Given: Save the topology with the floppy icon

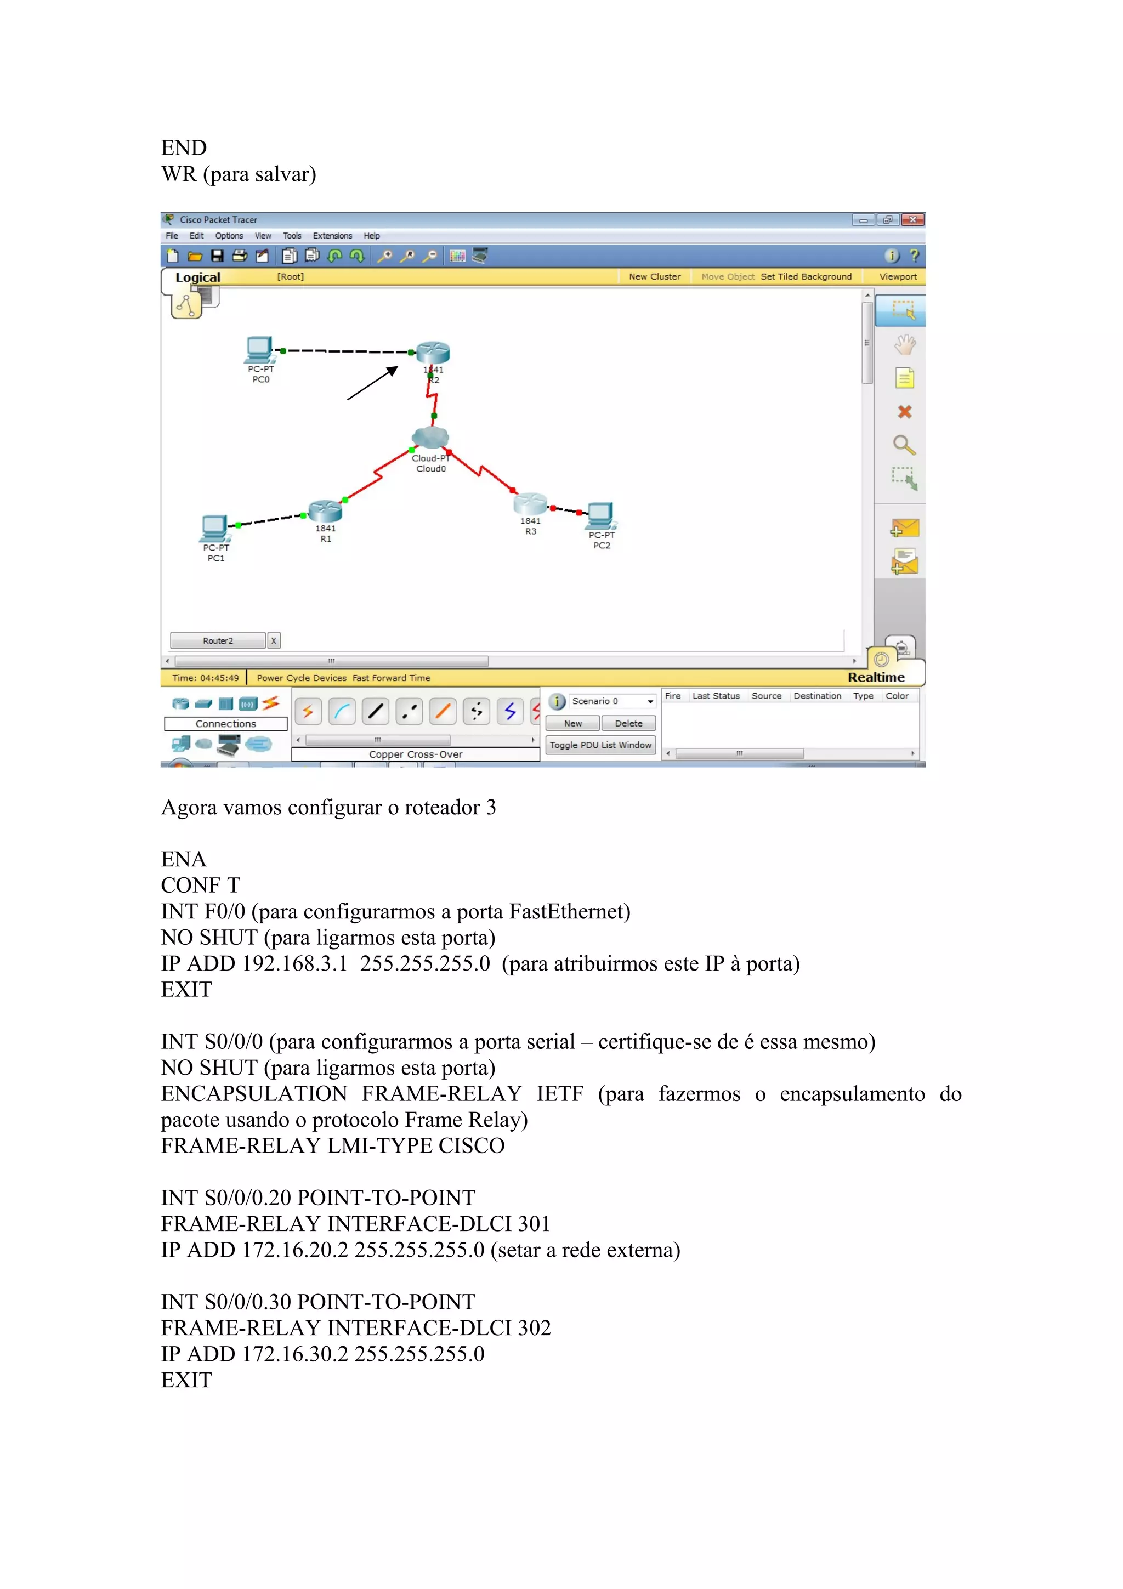Looking at the screenshot, I should [217, 256].
